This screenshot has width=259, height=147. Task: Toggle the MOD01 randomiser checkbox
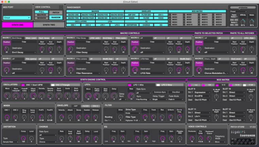171,15
